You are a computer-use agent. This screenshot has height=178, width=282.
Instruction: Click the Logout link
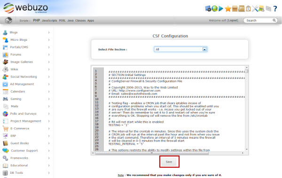coord(233,21)
